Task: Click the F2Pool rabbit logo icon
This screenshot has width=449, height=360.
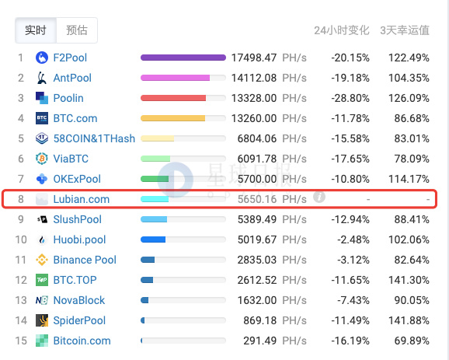Action: [x=42, y=58]
